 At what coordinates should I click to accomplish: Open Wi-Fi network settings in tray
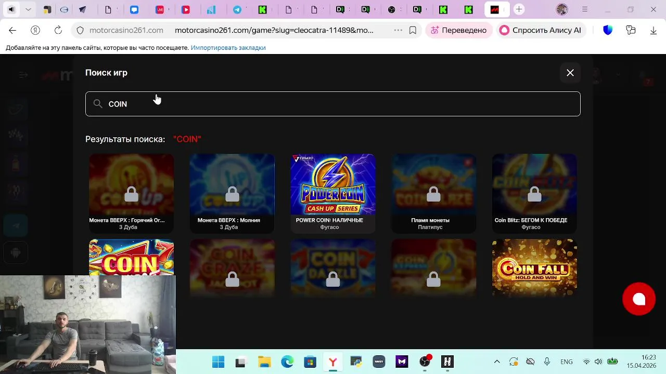586,362
